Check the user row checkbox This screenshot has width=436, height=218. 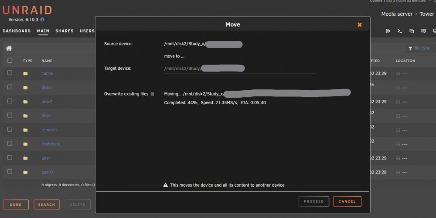tap(10, 158)
